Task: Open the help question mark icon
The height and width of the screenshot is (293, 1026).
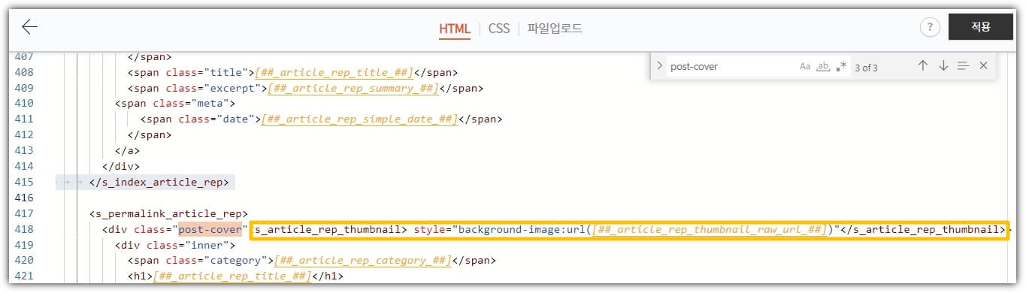Action: [931, 27]
